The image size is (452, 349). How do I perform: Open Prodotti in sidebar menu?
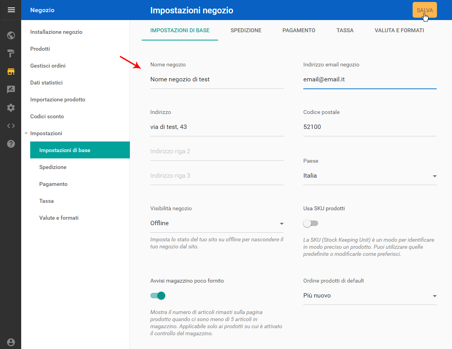pos(40,49)
